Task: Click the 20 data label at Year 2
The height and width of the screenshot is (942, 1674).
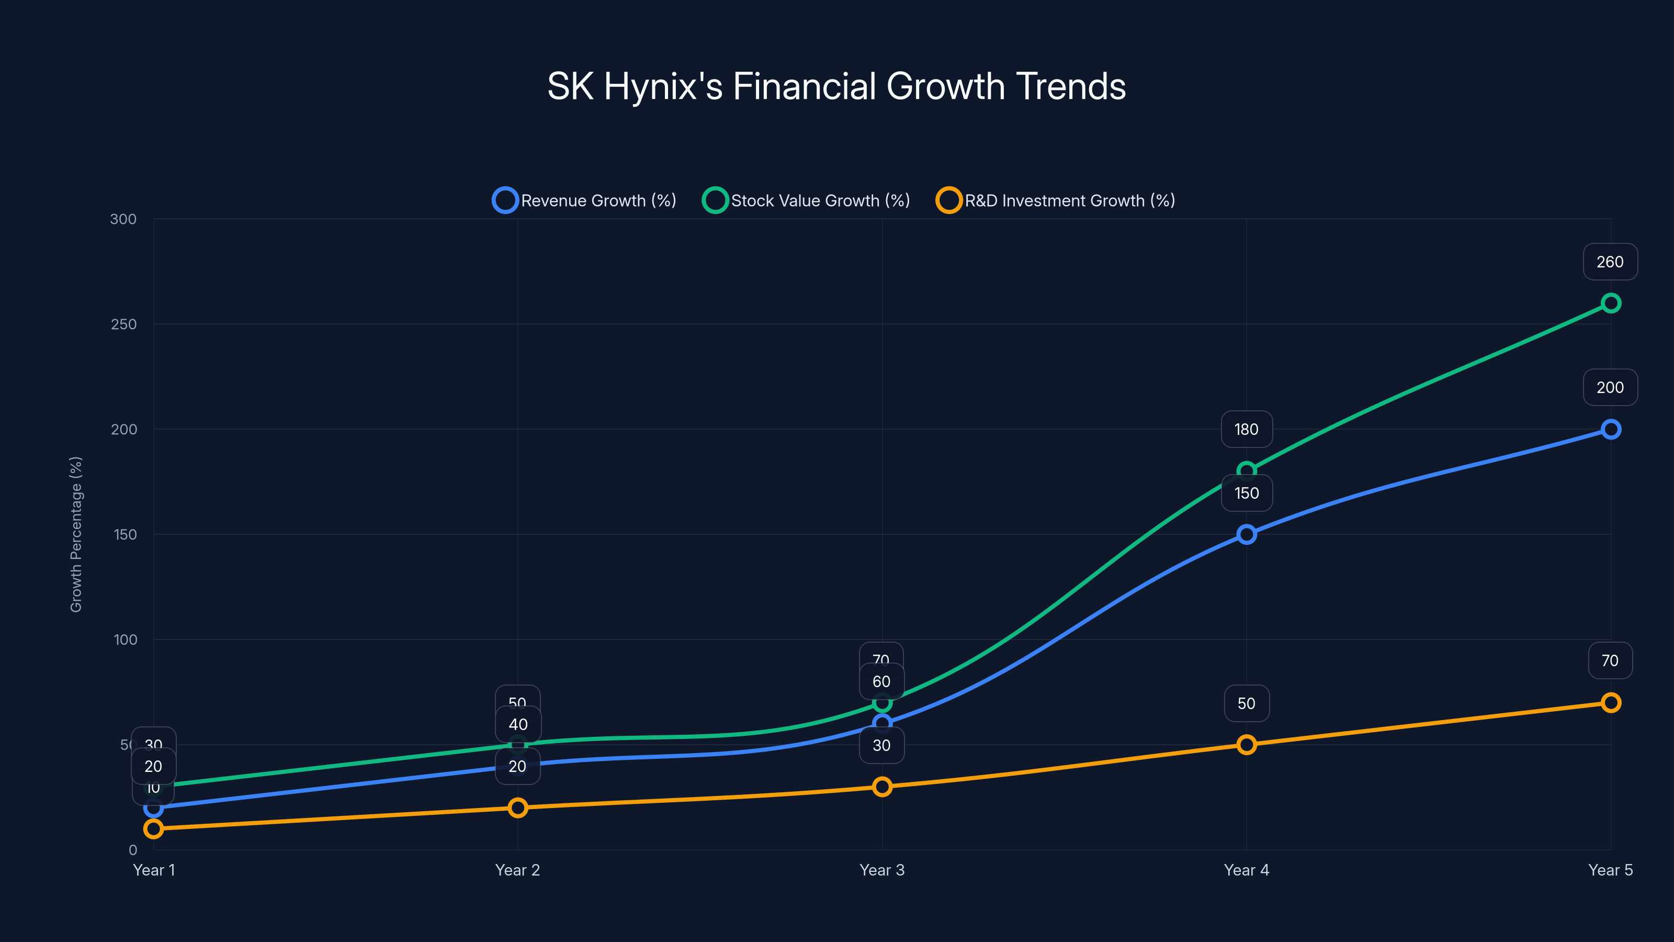Action: pos(518,766)
